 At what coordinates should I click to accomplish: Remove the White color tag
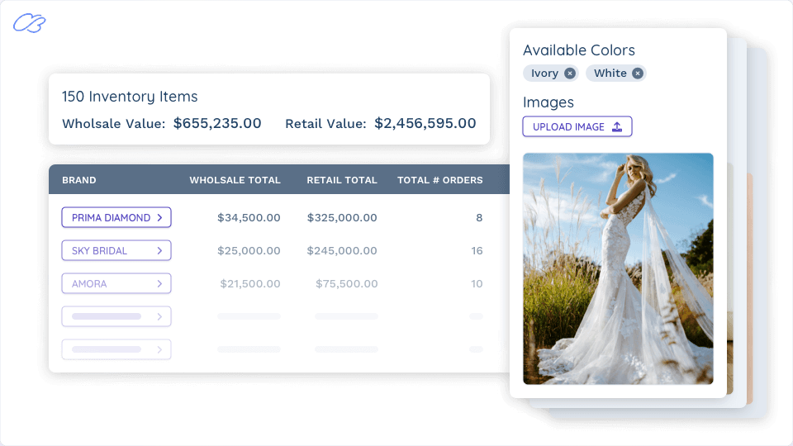637,74
